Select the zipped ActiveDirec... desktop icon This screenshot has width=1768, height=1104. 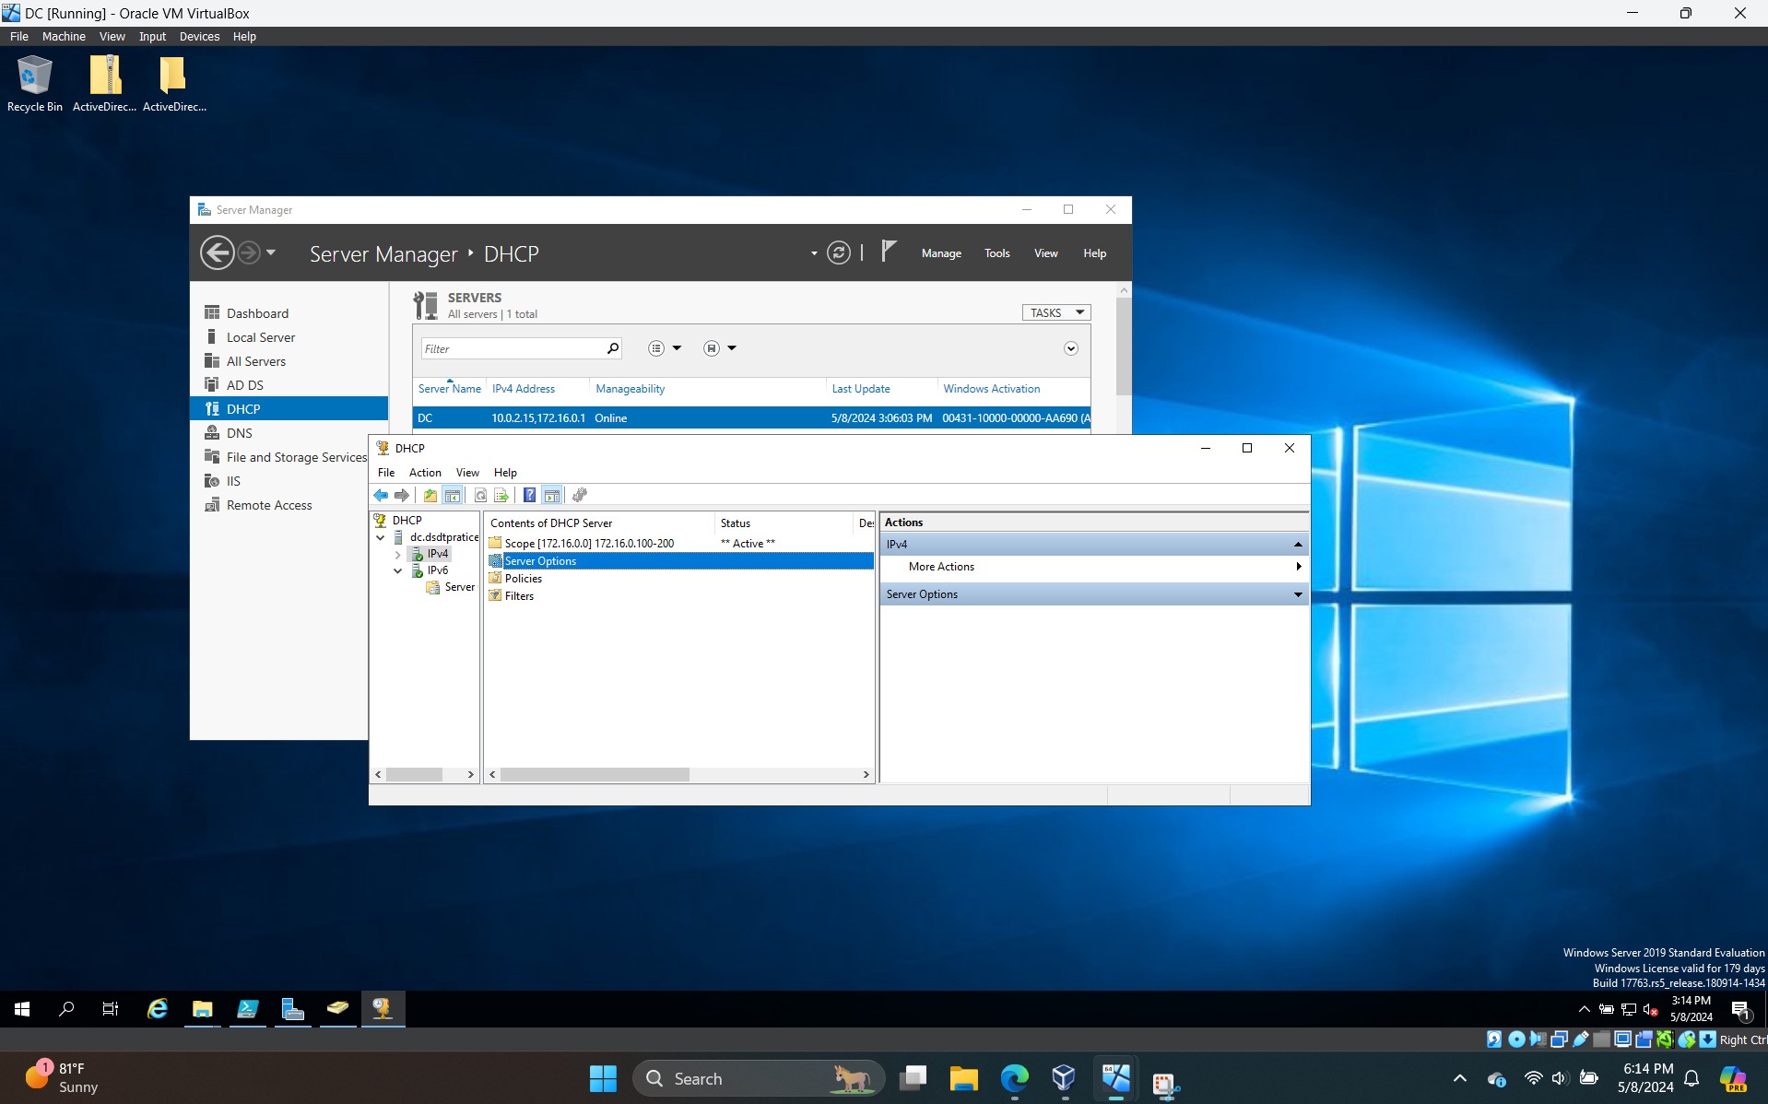105,83
